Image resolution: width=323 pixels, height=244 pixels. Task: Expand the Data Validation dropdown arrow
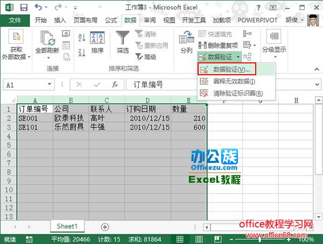point(238,57)
